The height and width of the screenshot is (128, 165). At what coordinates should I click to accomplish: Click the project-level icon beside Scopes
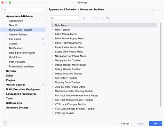click(x=43, y=43)
